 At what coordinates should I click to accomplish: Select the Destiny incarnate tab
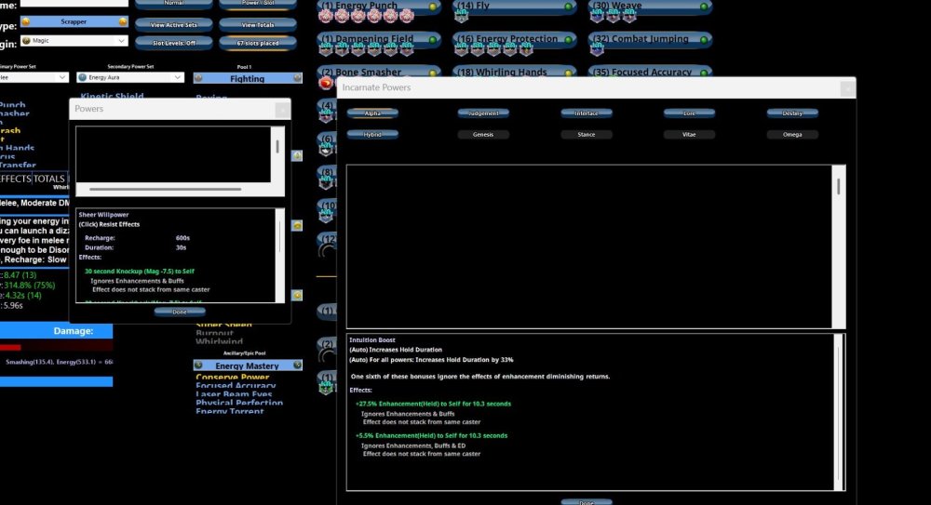(x=792, y=113)
